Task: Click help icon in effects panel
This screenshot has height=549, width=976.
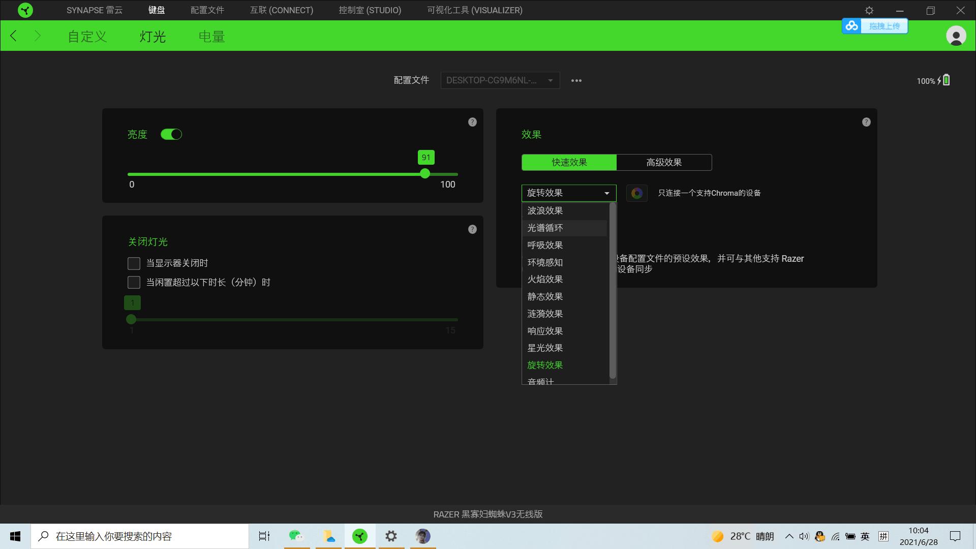Action: [x=866, y=122]
